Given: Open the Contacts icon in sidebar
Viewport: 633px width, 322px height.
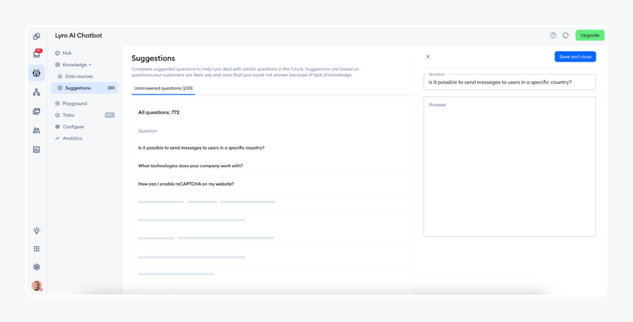Looking at the screenshot, I should 36,129.
